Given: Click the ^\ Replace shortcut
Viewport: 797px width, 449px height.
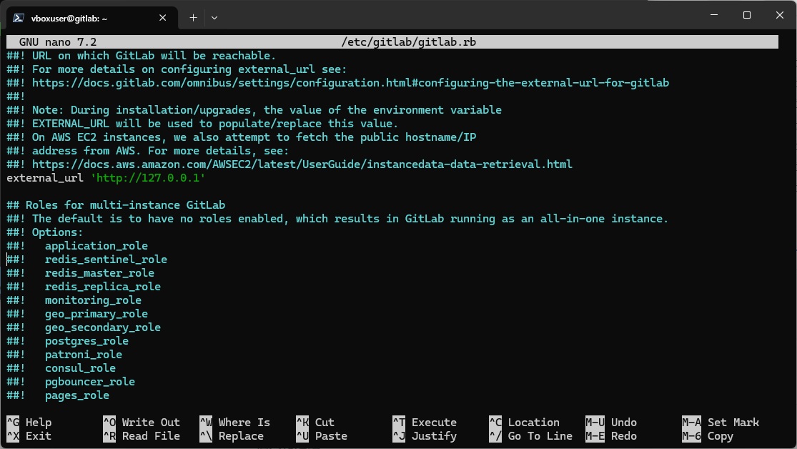Looking at the screenshot, I should click(232, 436).
